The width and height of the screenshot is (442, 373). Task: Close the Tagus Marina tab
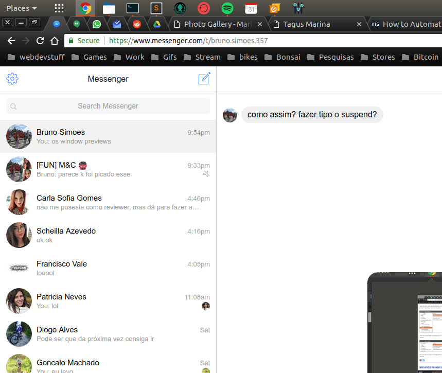[x=359, y=24]
